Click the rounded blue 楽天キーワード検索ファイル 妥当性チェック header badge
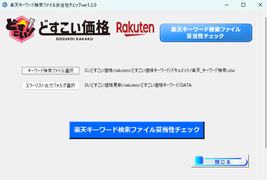267x180 pixels. (206, 33)
